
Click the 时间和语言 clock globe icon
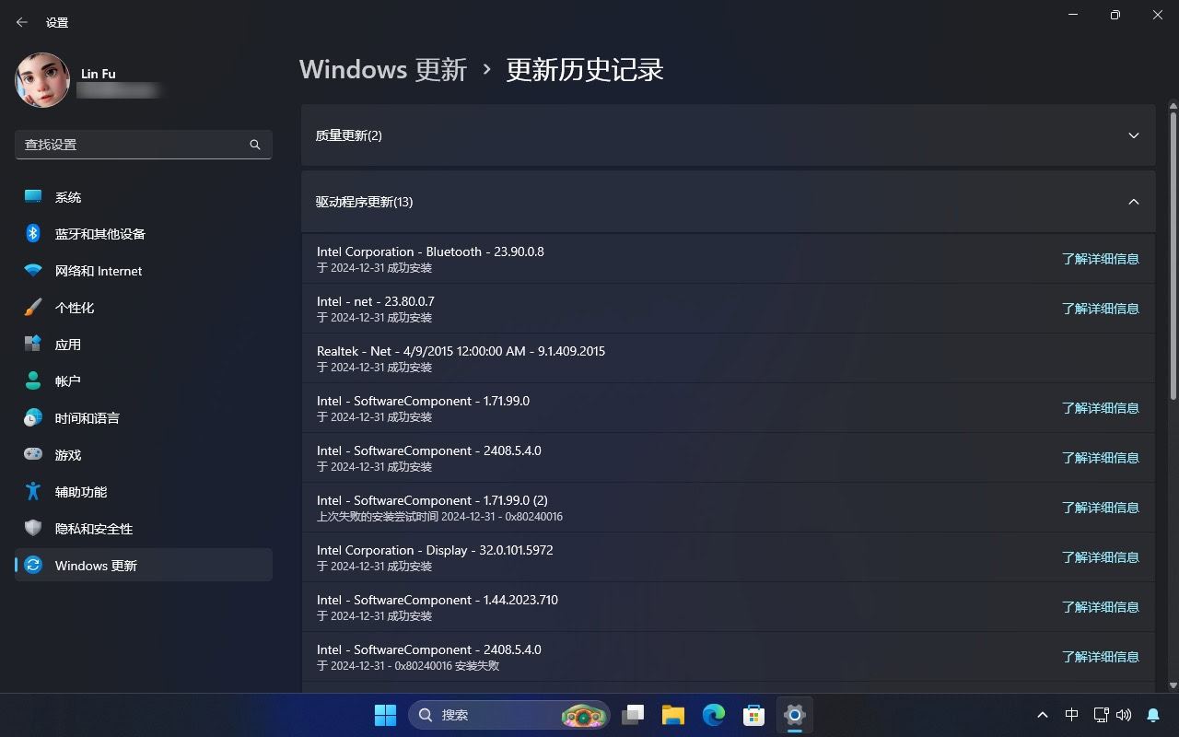[x=33, y=417]
